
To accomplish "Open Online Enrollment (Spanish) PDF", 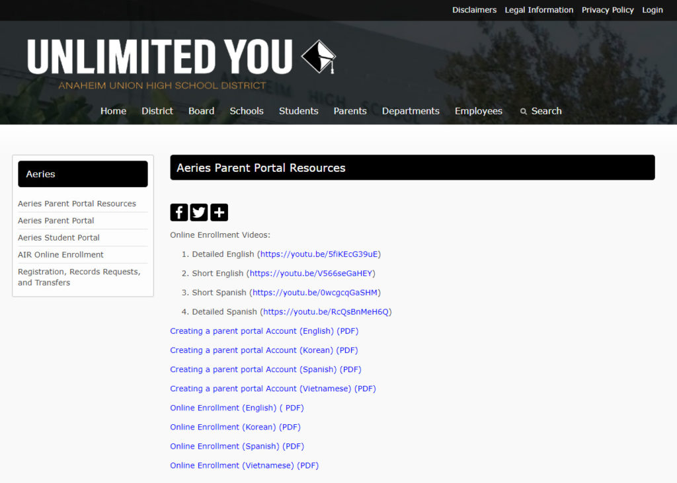I will 237,446.
